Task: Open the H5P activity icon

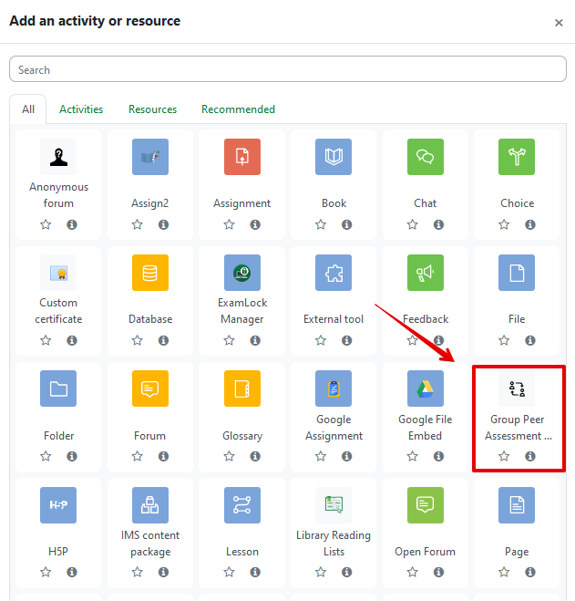Action: 58,505
